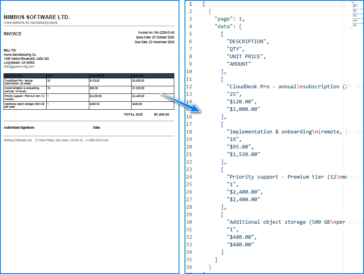Viewport: 364px width, 274px height.
Task: Click the QTY header cell in invoice table
Action: click(68, 76)
